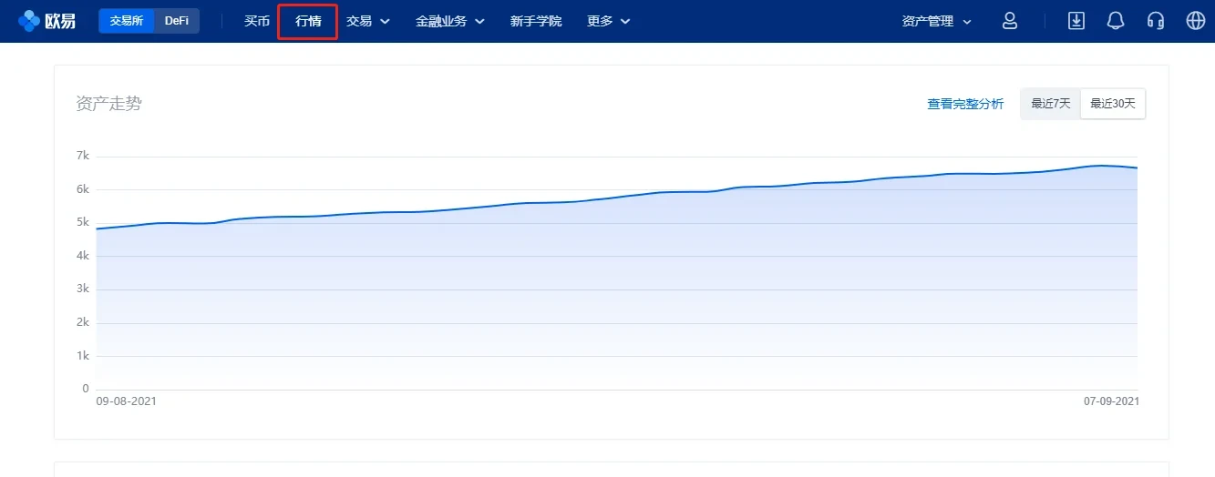Click the OKX (欧易) logo

pyautogui.click(x=46, y=21)
